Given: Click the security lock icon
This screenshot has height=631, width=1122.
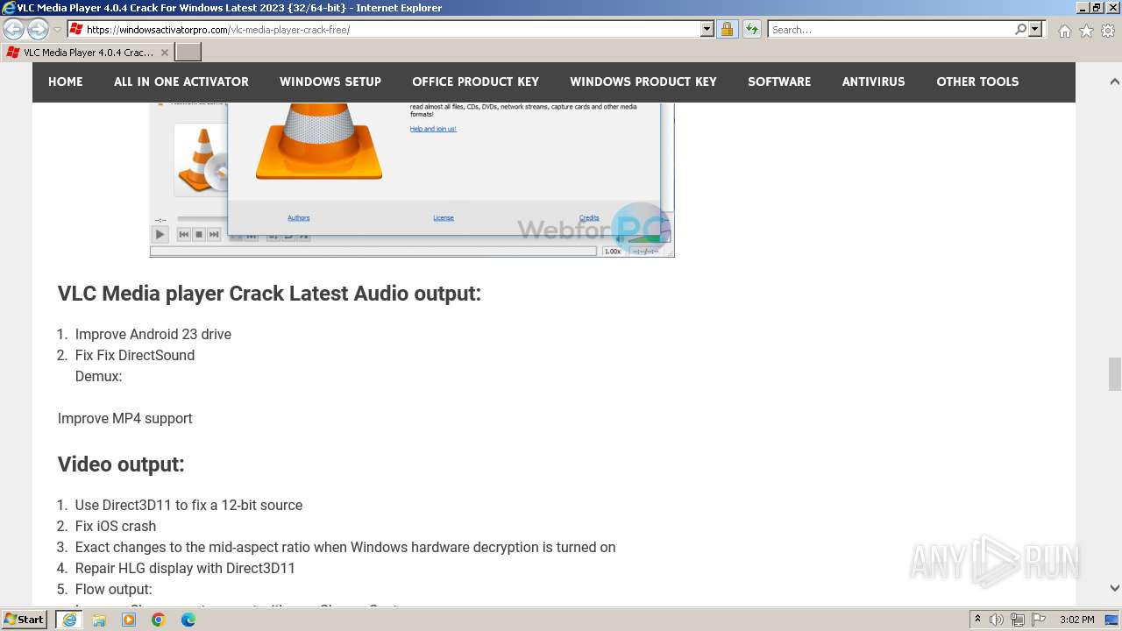Looking at the screenshot, I should tap(727, 29).
